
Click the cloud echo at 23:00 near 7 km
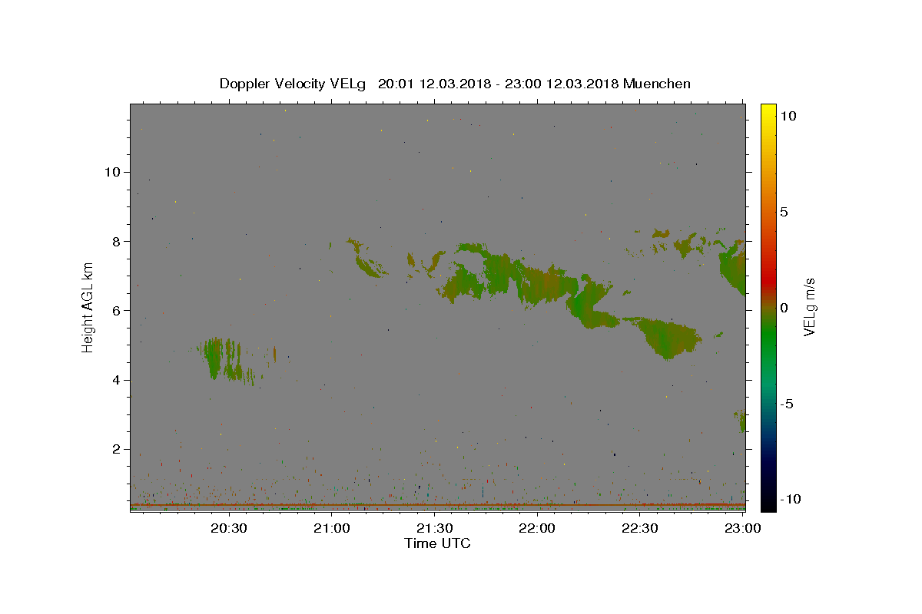(x=734, y=269)
